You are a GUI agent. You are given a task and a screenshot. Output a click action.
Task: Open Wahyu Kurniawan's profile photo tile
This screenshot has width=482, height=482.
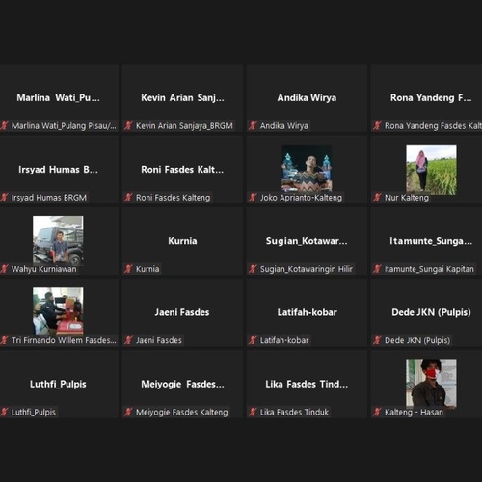point(58,240)
